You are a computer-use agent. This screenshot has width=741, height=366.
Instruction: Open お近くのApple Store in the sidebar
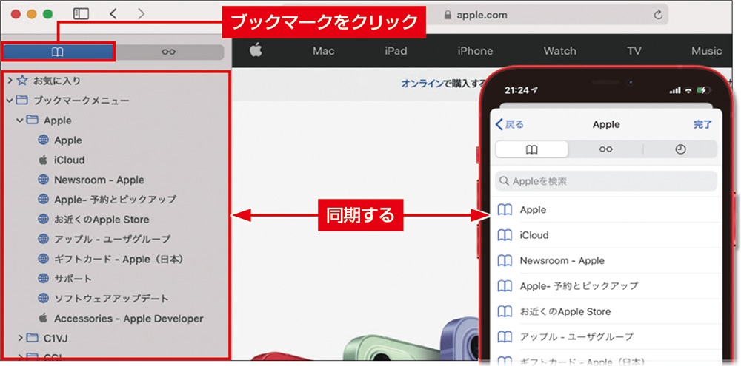coord(102,220)
